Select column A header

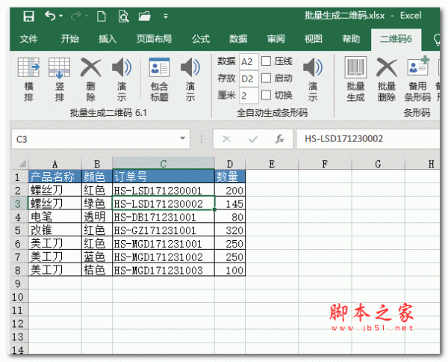pos(55,164)
